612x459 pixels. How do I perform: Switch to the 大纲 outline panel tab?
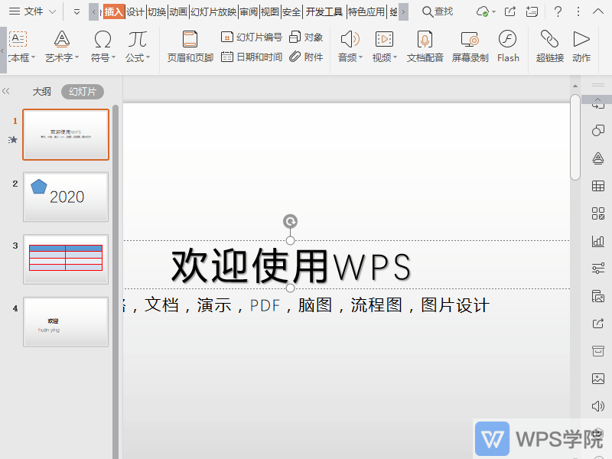pos(41,91)
